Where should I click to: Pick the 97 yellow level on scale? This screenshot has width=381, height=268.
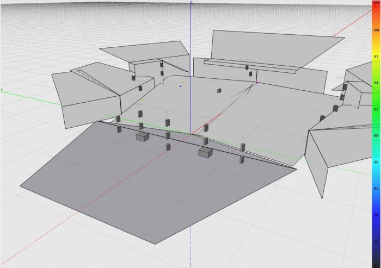click(x=376, y=56)
